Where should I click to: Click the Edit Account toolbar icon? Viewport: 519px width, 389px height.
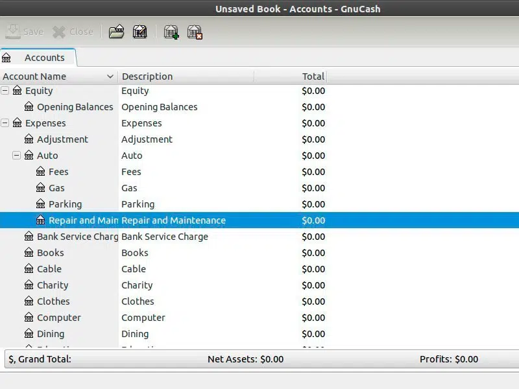[139, 32]
